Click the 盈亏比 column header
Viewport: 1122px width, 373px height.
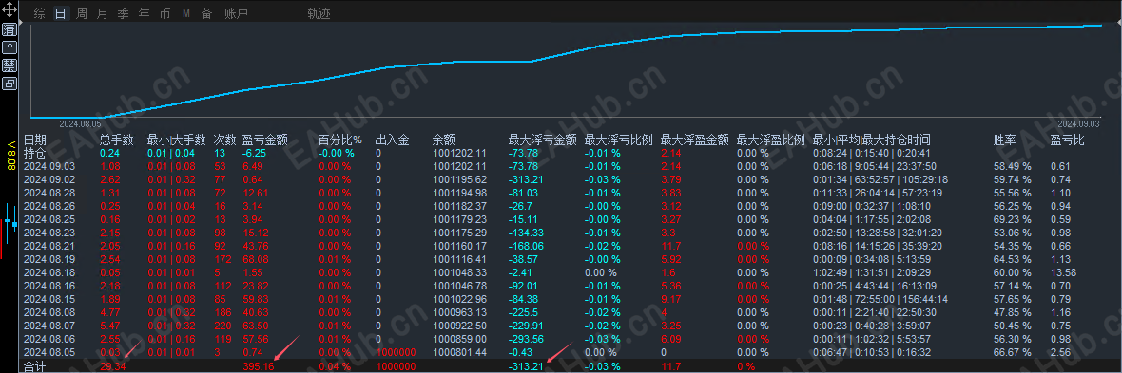1067,140
